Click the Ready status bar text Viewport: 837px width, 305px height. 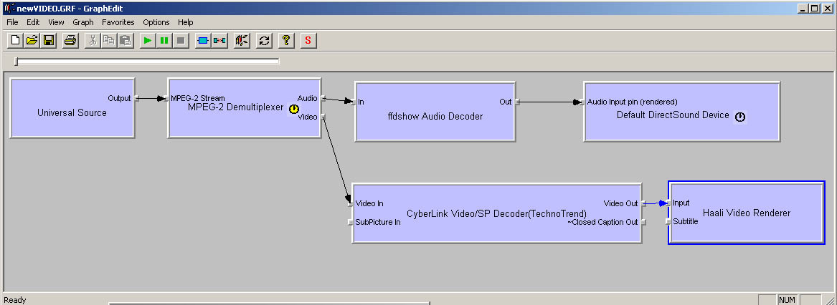15,300
